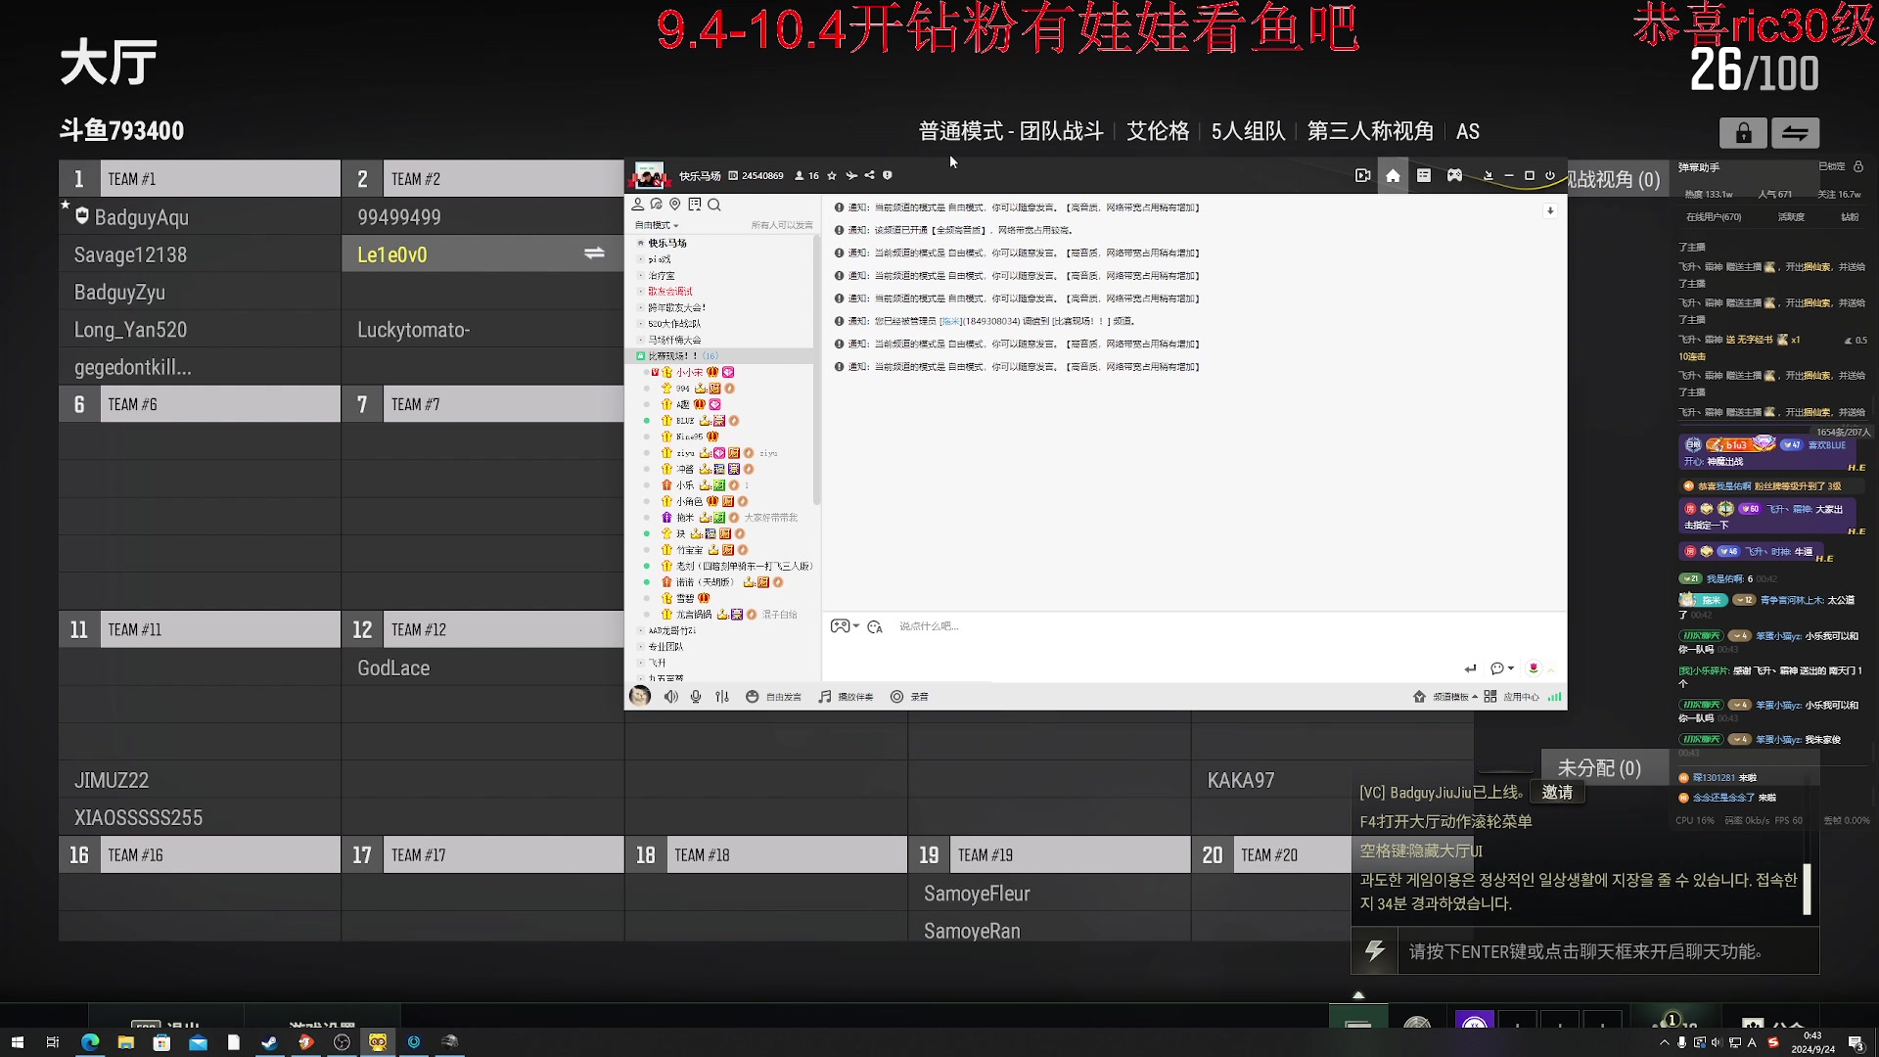Open the message bubble dropdown in chat box
The height and width of the screenshot is (1057, 1879).
tap(1502, 668)
